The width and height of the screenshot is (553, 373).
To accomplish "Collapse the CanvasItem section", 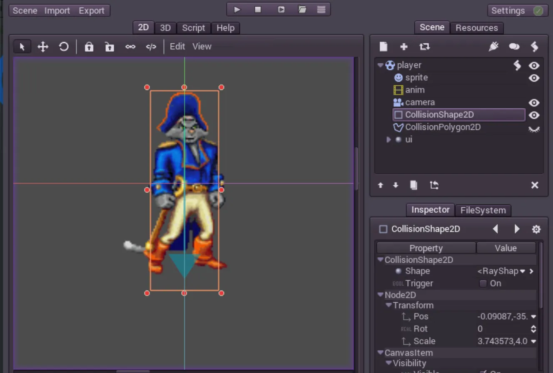I will pyautogui.click(x=380, y=353).
